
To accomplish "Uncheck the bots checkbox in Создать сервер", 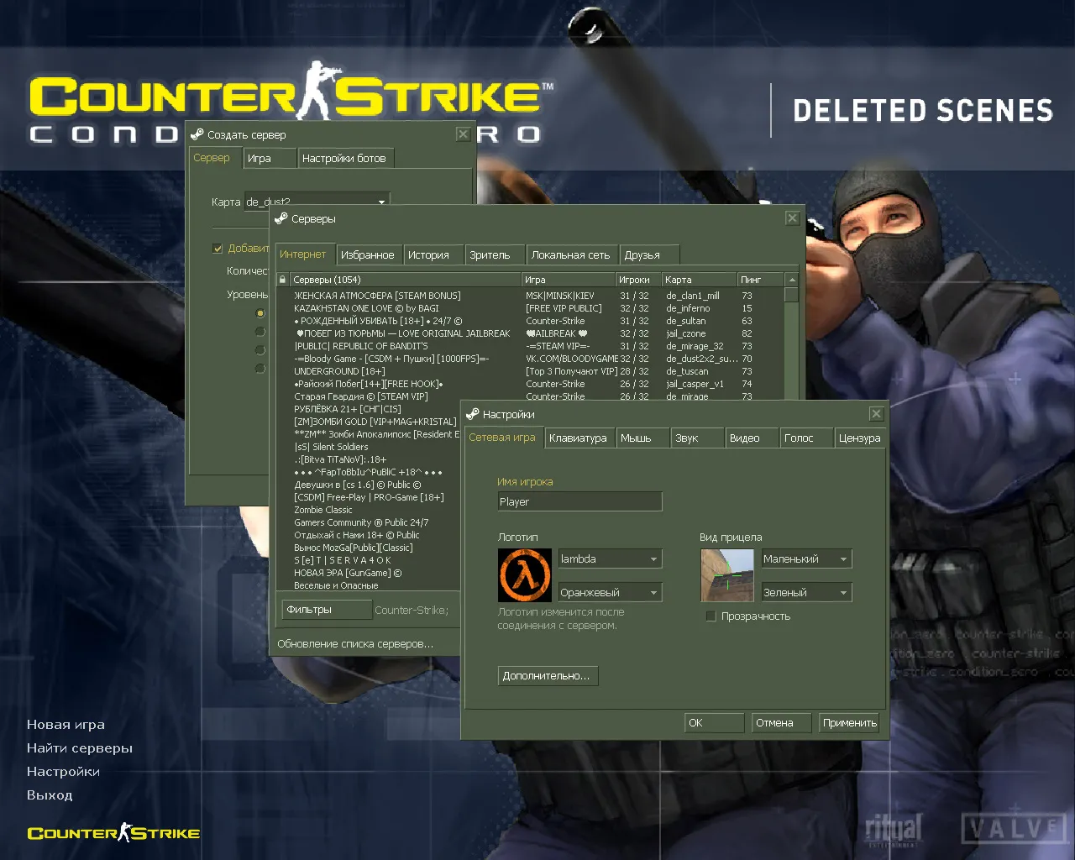I will (x=218, y=249).
